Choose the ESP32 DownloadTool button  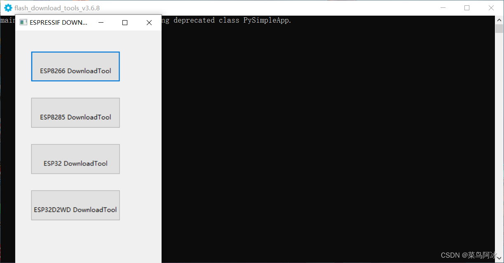coord(75,159)
